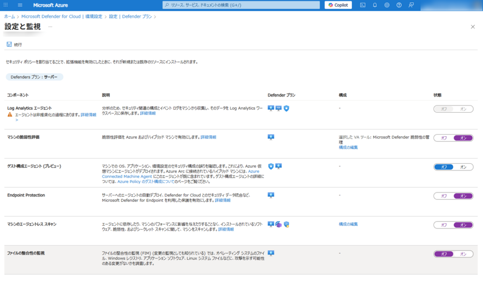Click the save icon next to 続行
Image resolution: width=483 pixels, height=281 pixels.
[9, 44]
